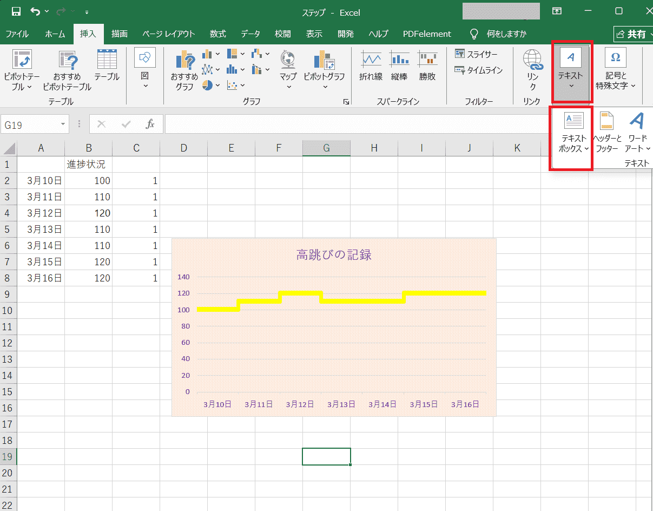Insert a Win/Loss (勝敗) sparkline
The width and height of the screenshot is (653, 511).
pos(427,60)
